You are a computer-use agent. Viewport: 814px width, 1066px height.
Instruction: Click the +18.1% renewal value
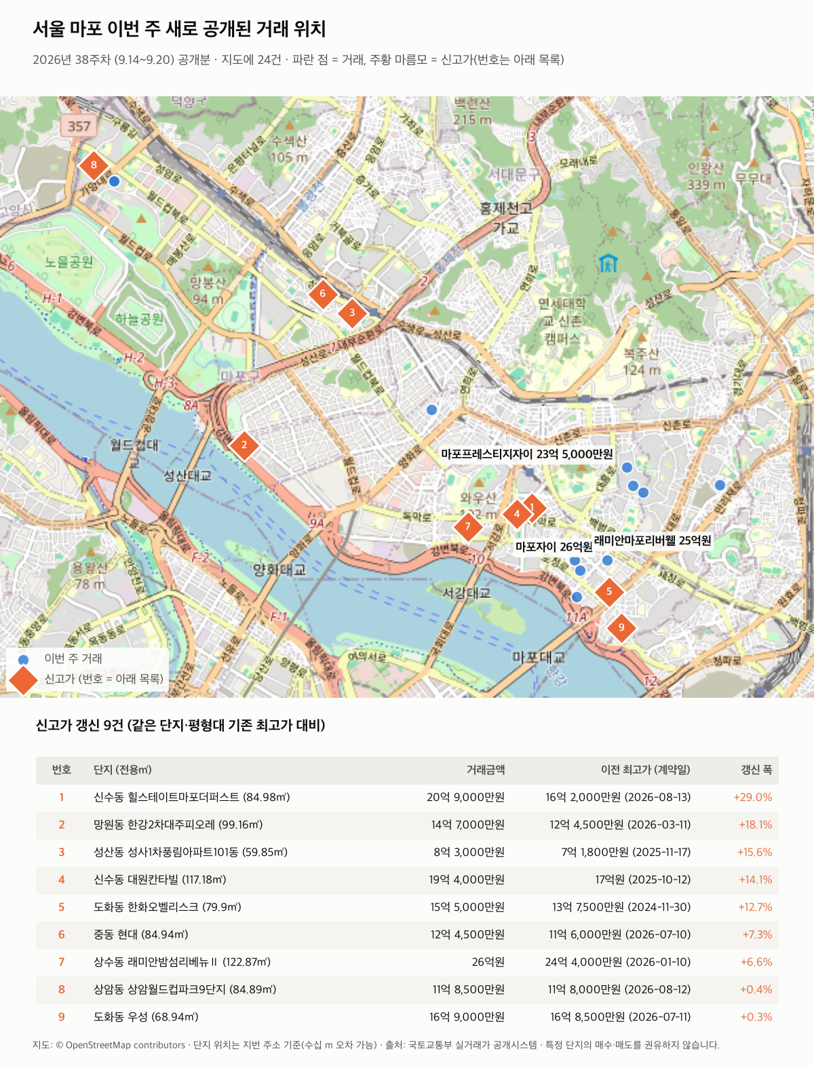756,825
